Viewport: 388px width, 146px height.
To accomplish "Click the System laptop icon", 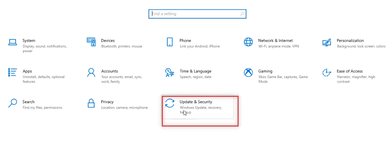I will coord(12,42).
